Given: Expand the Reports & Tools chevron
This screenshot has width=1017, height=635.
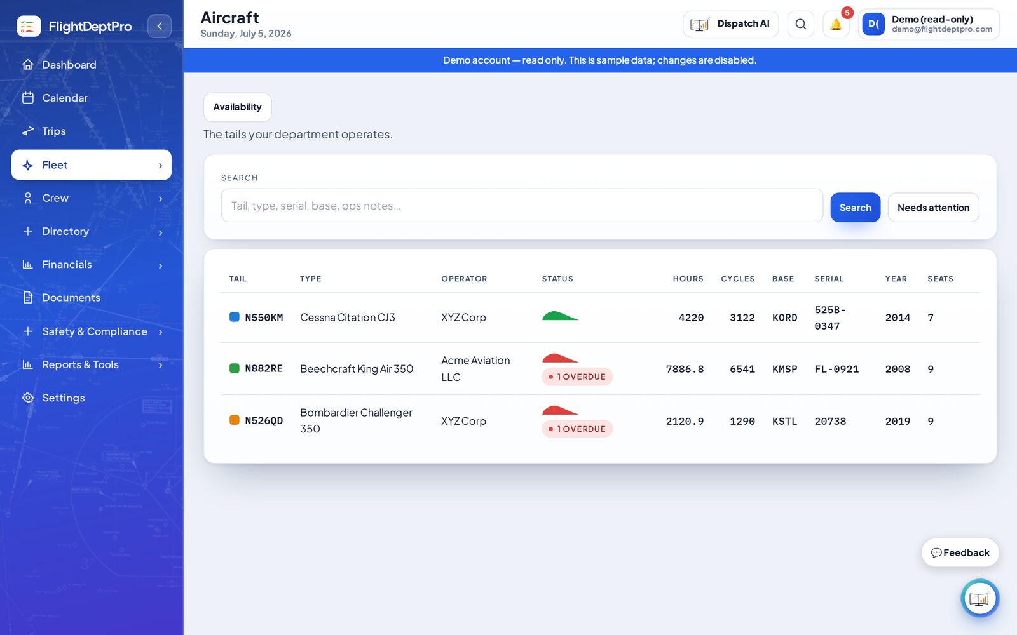Looking at the screenshot, I should (x=160, y=365).
